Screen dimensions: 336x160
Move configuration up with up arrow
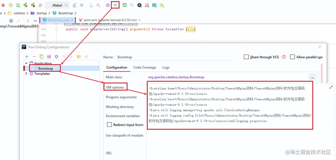(64, 57)
